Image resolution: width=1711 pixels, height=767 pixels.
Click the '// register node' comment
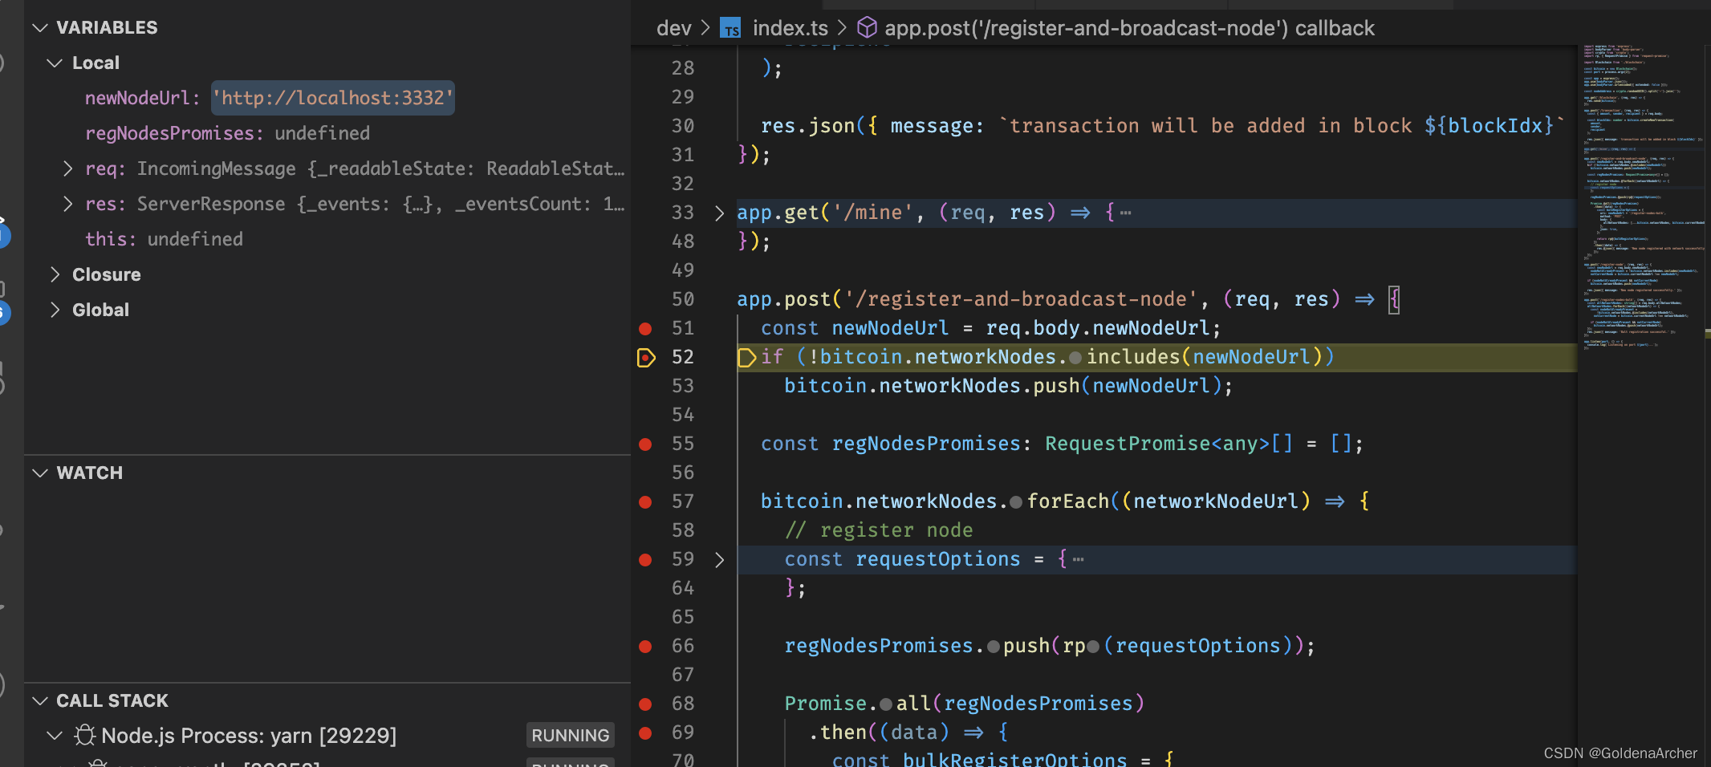pyautogui.click(x=879, y=530)
